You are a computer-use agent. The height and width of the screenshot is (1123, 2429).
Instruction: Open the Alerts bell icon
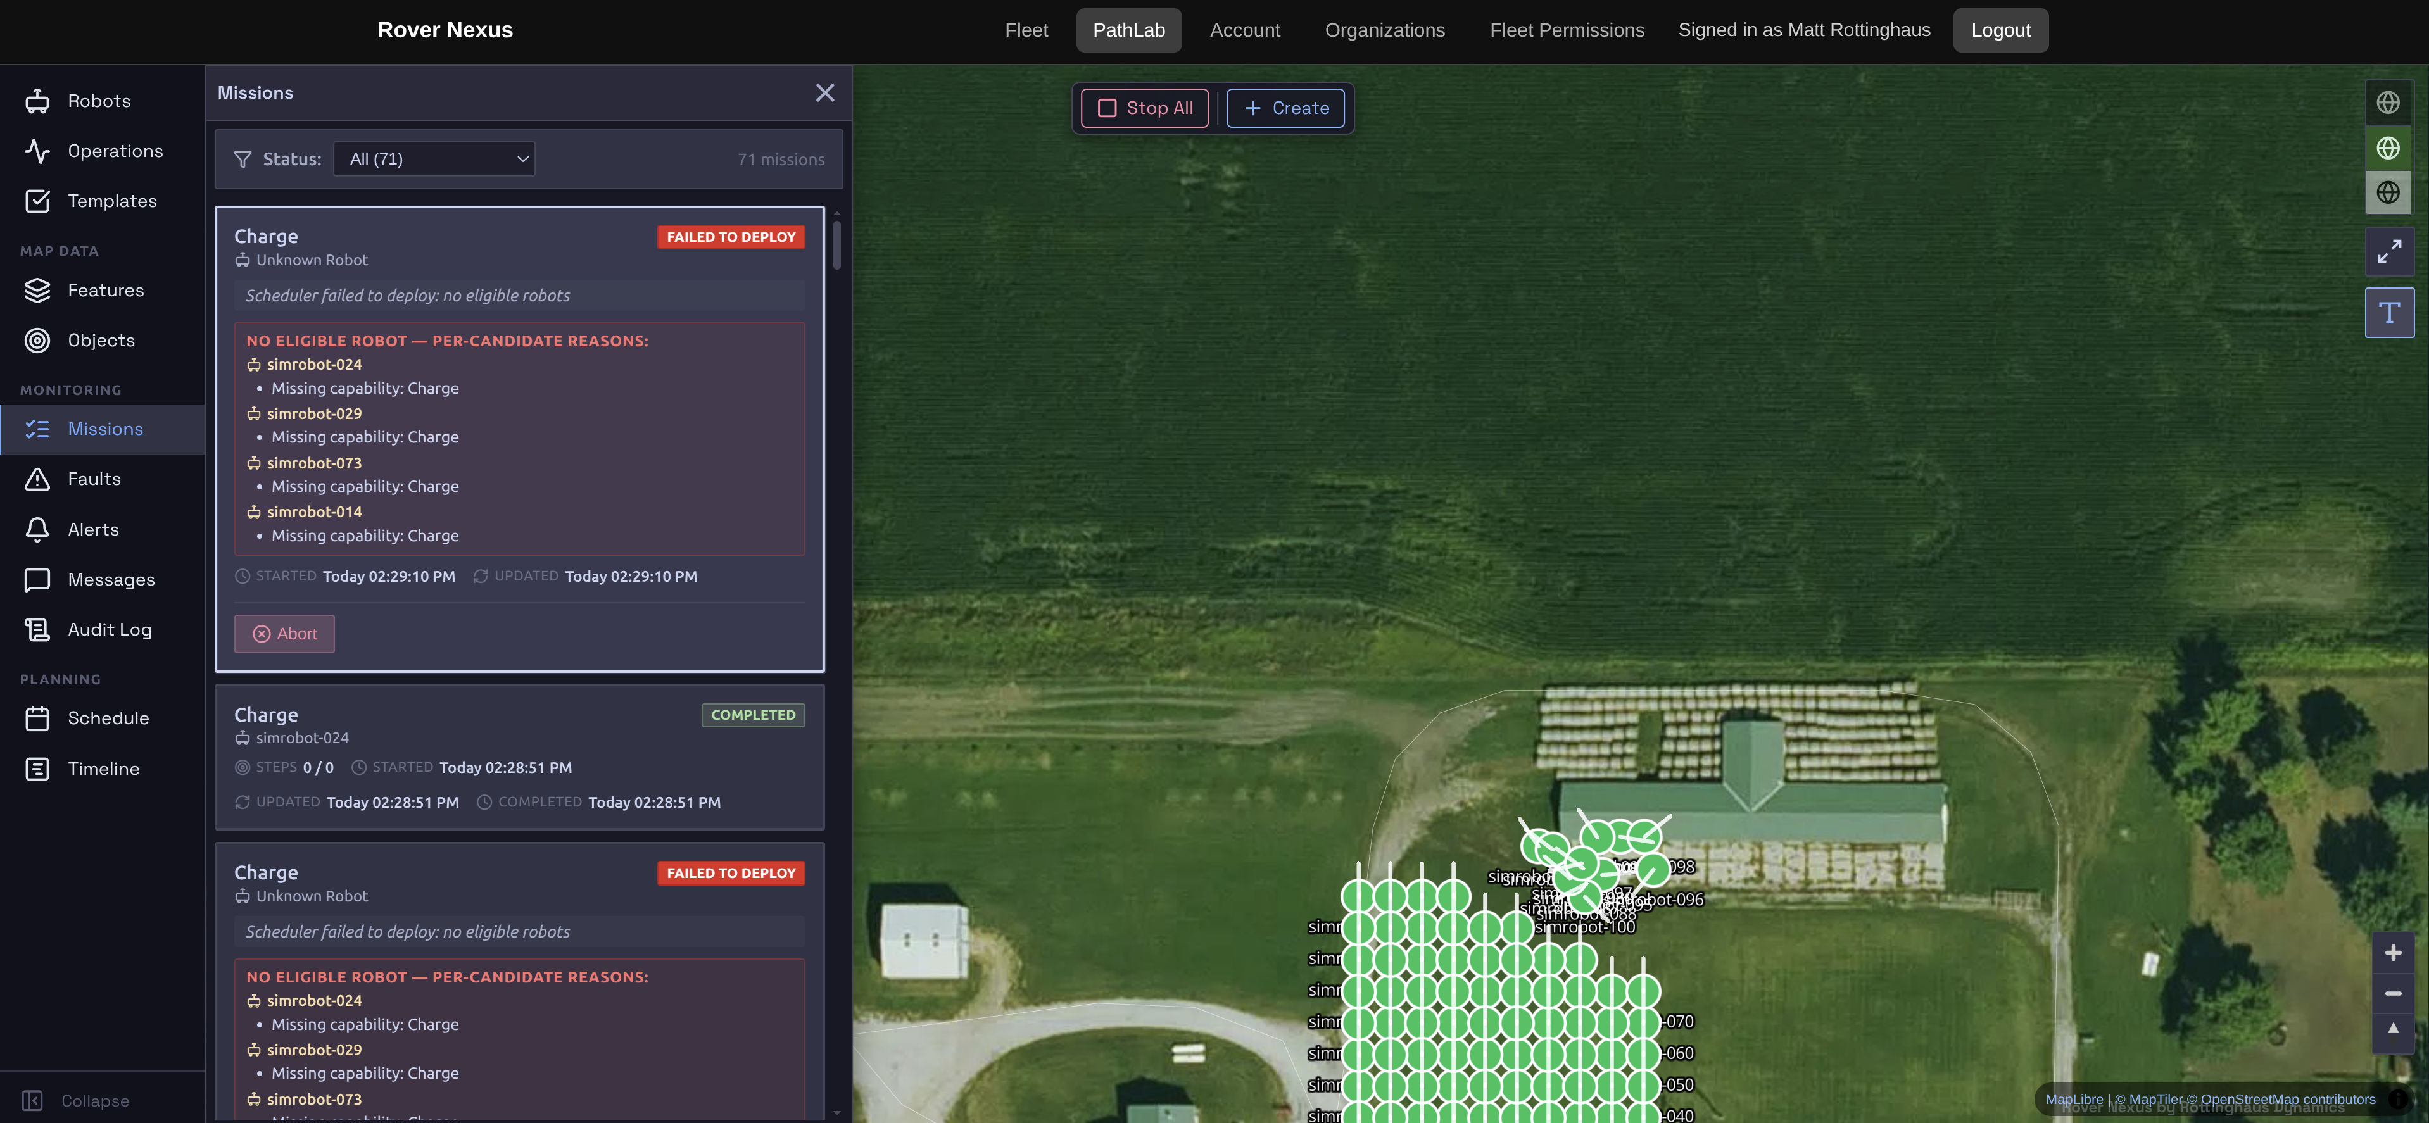(x=37, y=529)
